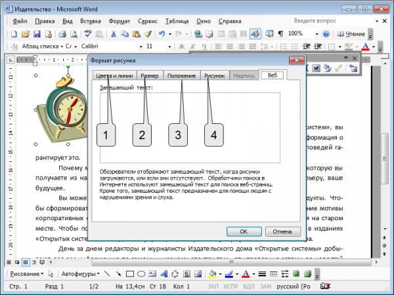Switch to the Размер tab
Image resolution: width=394 pixels, height=295 pixels.
pyautogui.click(x=150, y=75)
